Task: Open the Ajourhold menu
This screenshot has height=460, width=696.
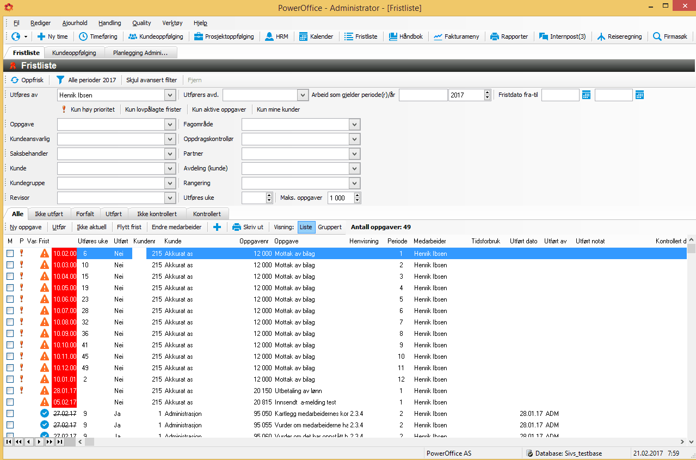Action: click(x=75, y=23)
